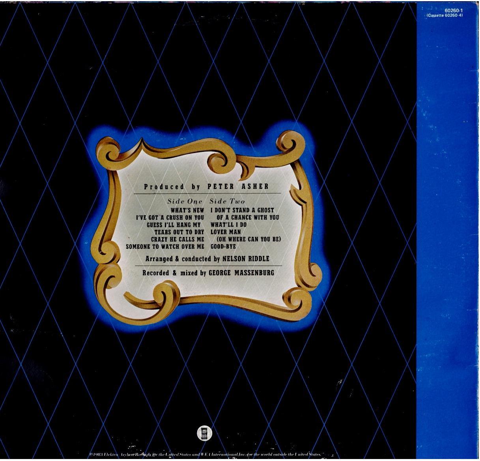Select the 'Side One' heading
Screen dimensions: 480x461
click(185, 201)
